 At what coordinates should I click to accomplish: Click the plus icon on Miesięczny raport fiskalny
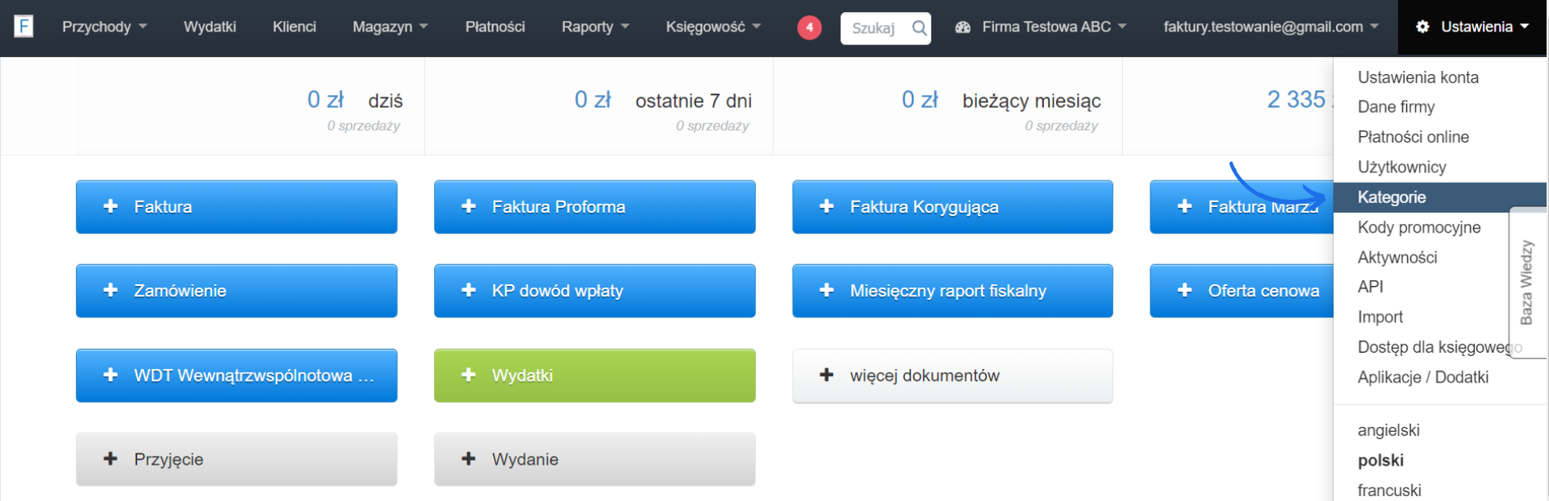pyautogui.click(x=827, y=290)
